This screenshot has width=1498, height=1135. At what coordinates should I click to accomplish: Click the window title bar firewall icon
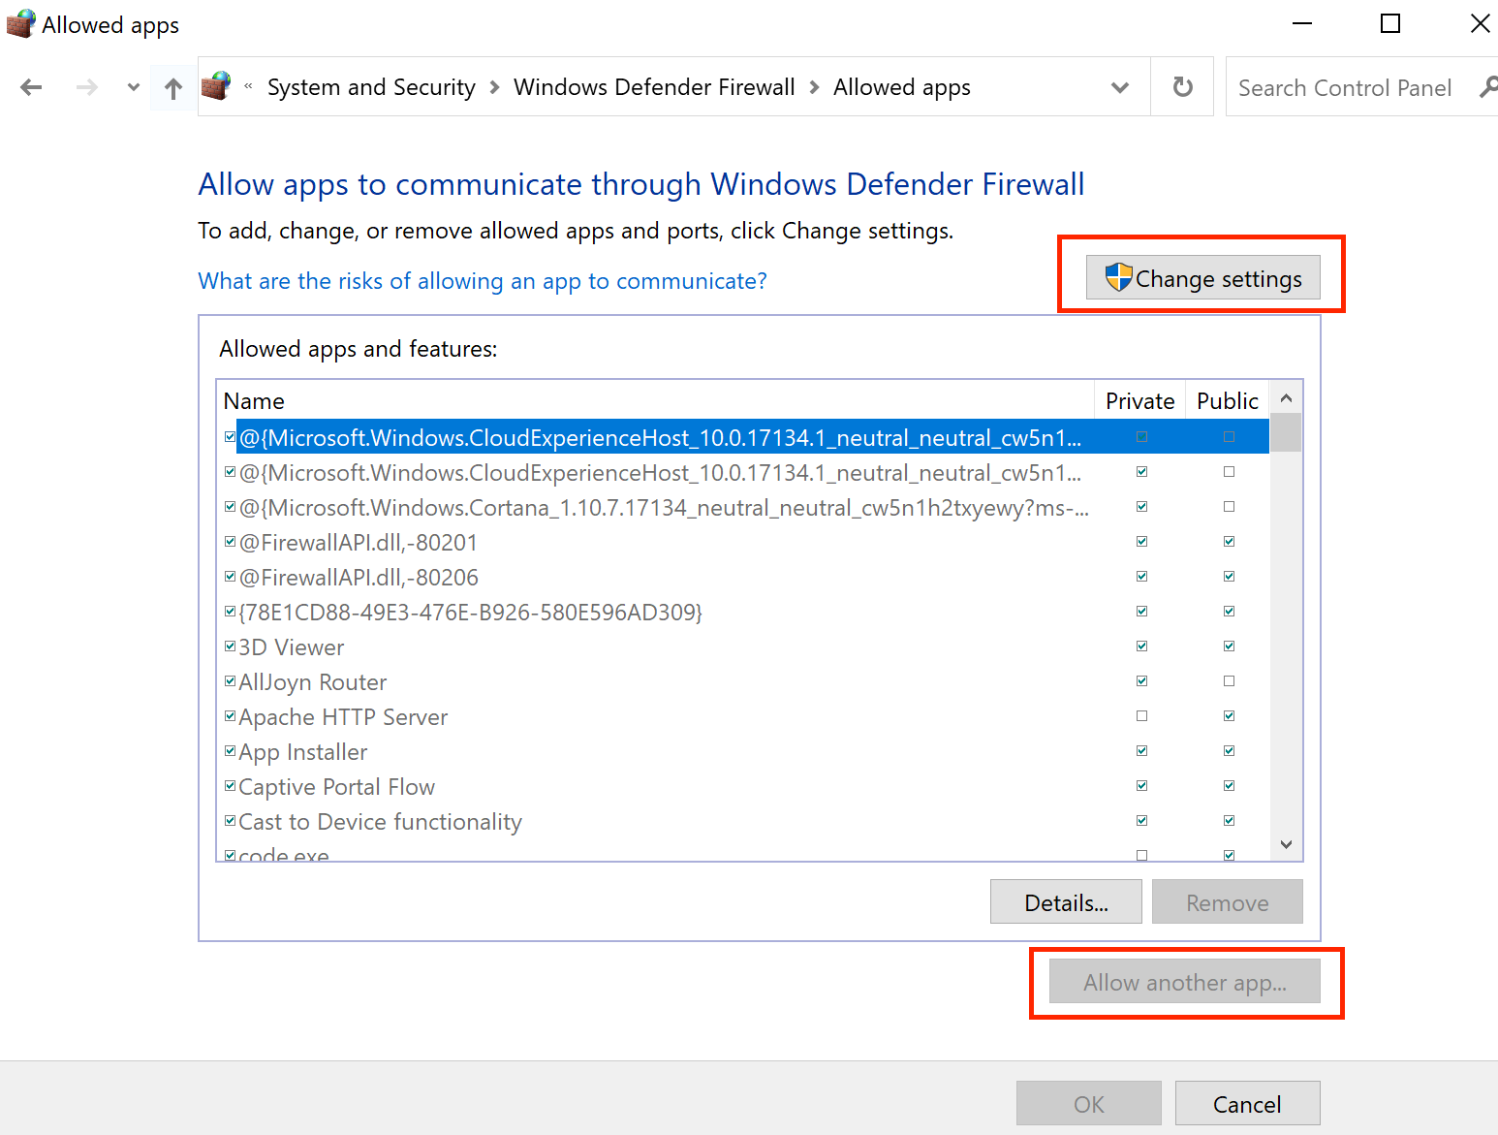[x=20, y=24]
